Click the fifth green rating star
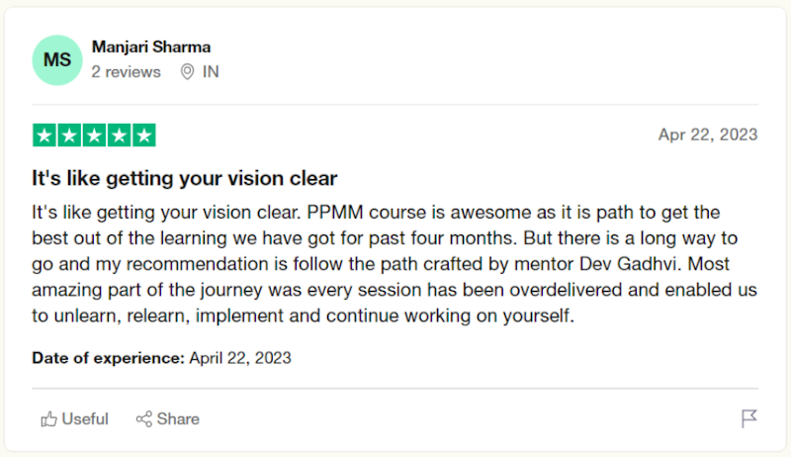 point(144,136)
